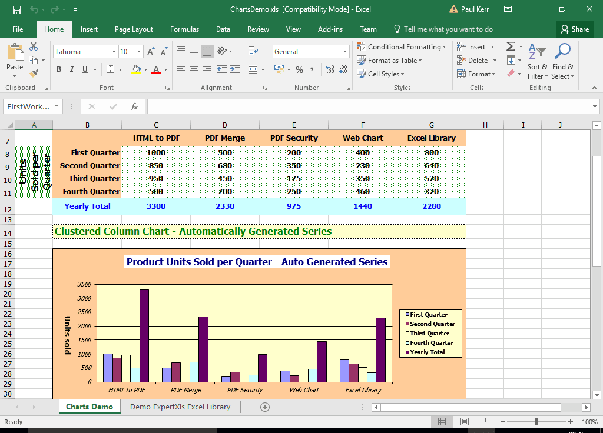Viewport: 603px width, 433px height.
Task: Cut selection with the scissors icon
Action: [34, 46]
